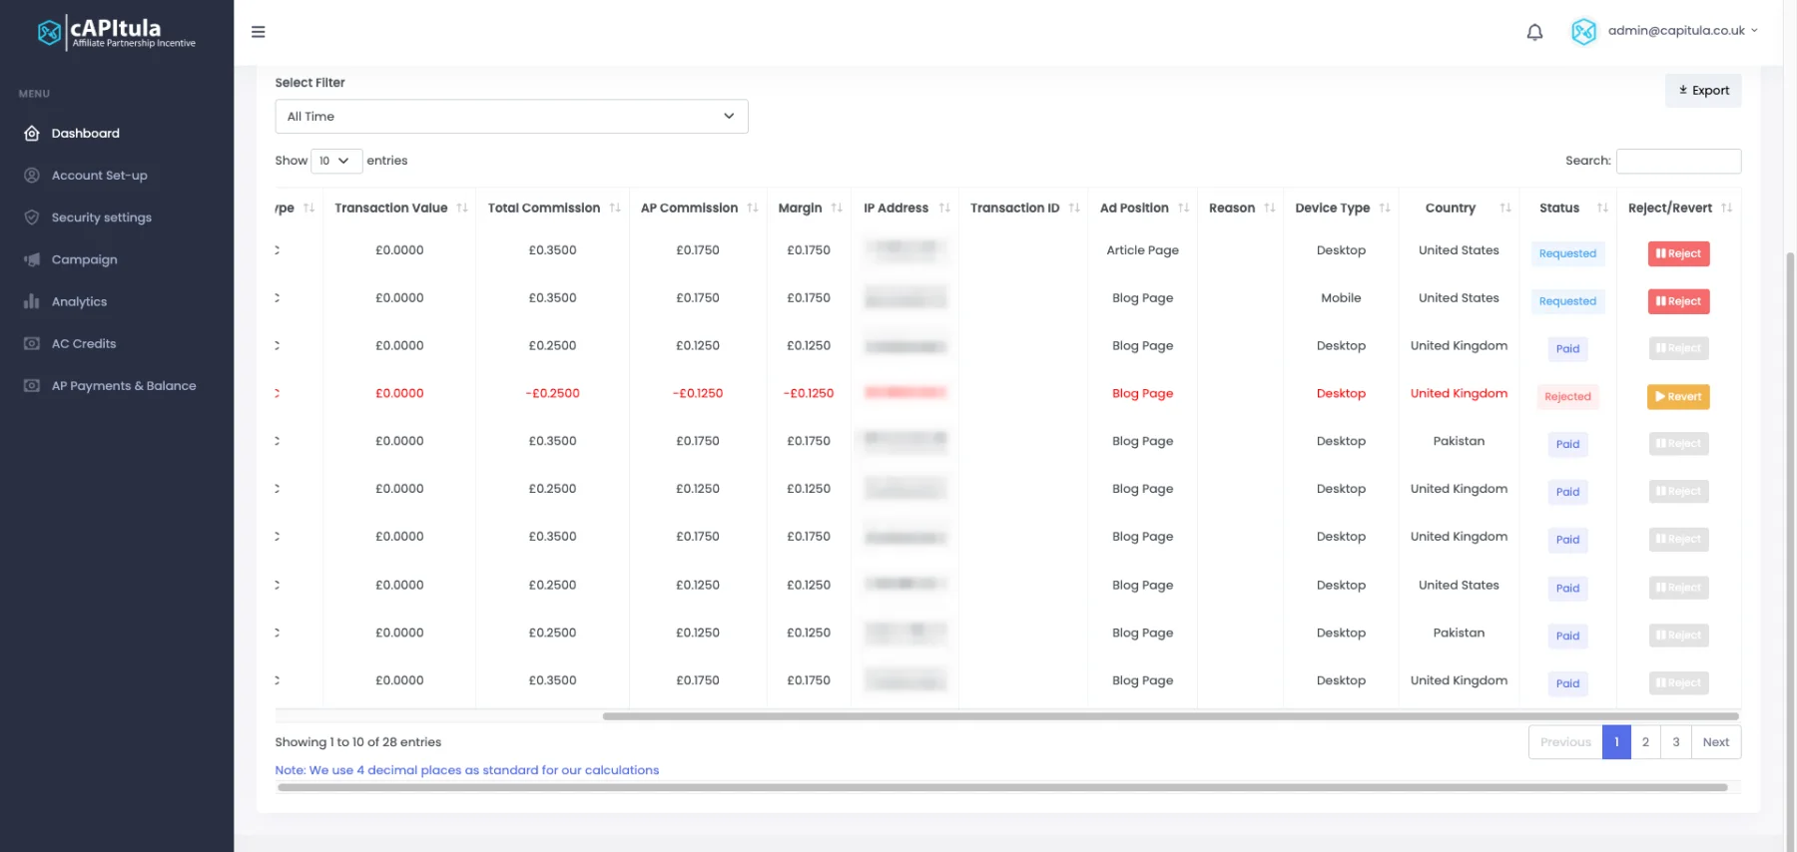Sort by the Margin column arrows
Image resolution: width=1797 pixels, height=852 pixels.
(x=837, y=208)
